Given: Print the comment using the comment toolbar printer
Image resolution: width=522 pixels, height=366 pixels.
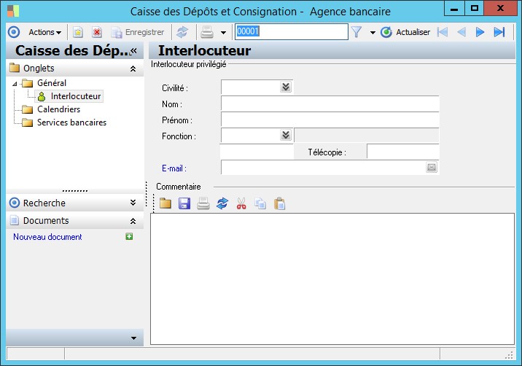Looking at the screenshot, I should pos(203,203).
